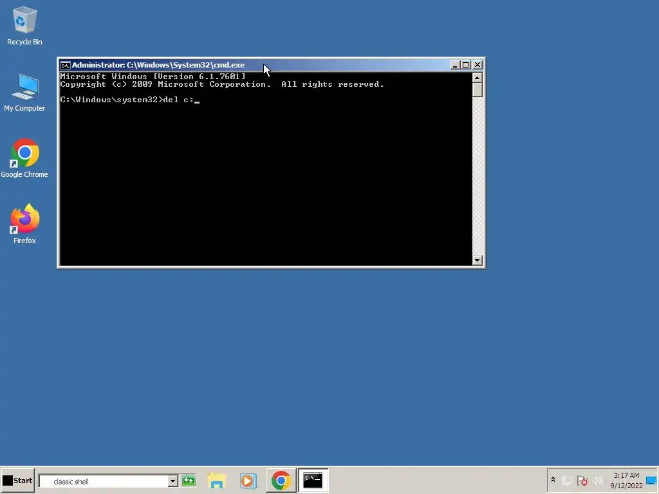Open the Action Center flag icon
Image resolution: width=659 pixels, height=494 pixels.
[x=582, y=480]
